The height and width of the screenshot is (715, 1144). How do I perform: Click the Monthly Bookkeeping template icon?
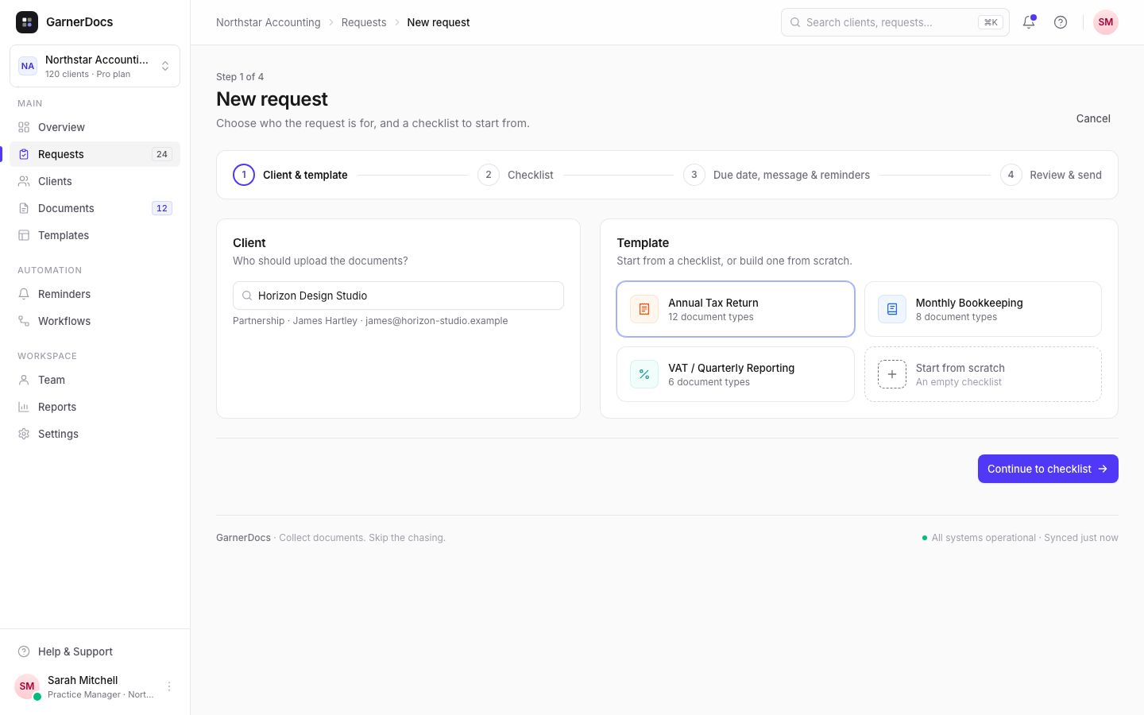click(x=892, y=309)
